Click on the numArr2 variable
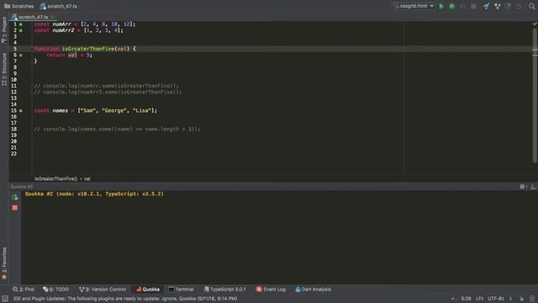Viewport: 538px width, 303px height. pos(63,30)
